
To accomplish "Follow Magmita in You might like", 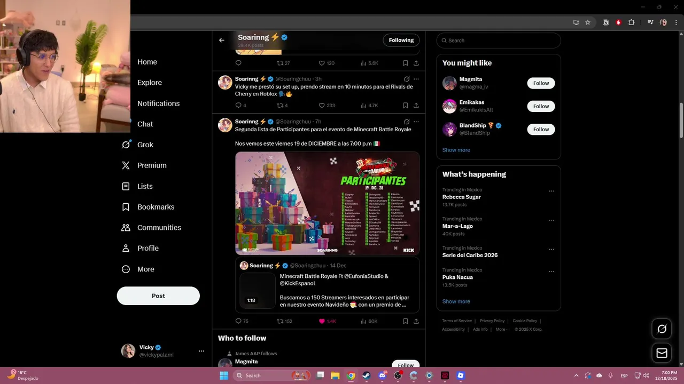I will tap(541, 83).
